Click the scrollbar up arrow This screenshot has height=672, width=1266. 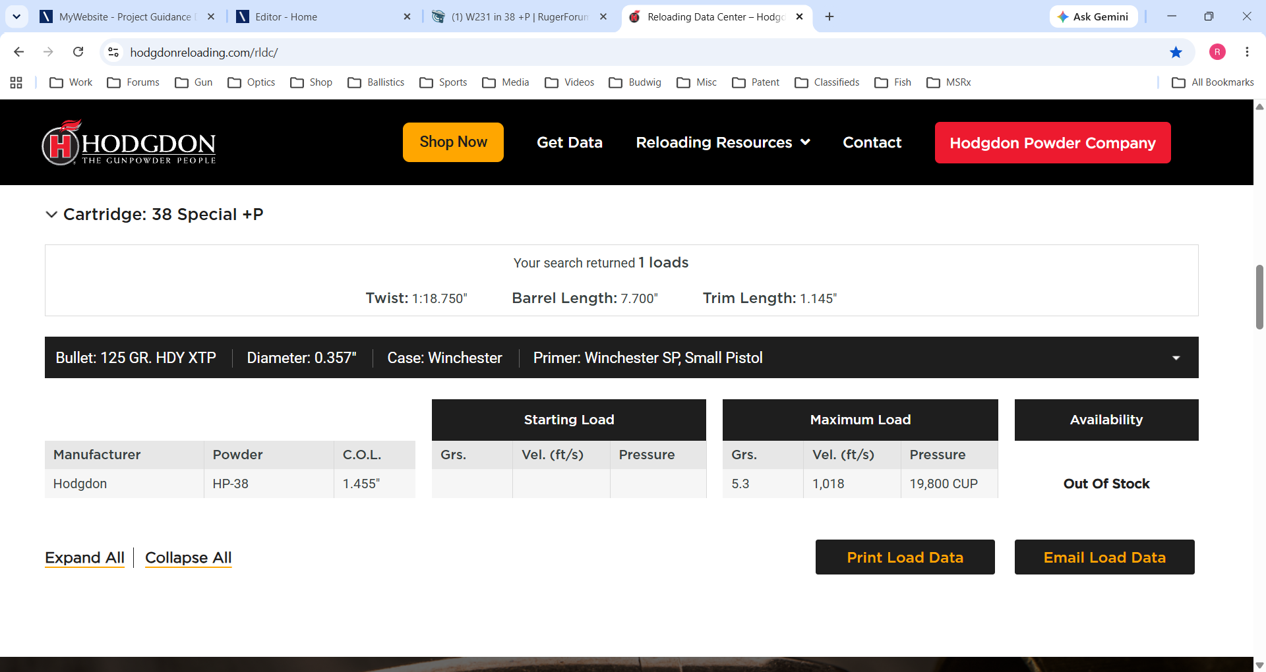point(1259,106)
